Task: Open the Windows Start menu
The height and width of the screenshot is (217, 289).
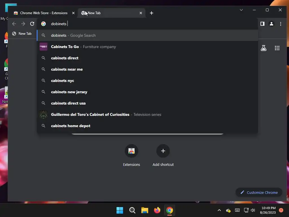Action: coord(120,210)
